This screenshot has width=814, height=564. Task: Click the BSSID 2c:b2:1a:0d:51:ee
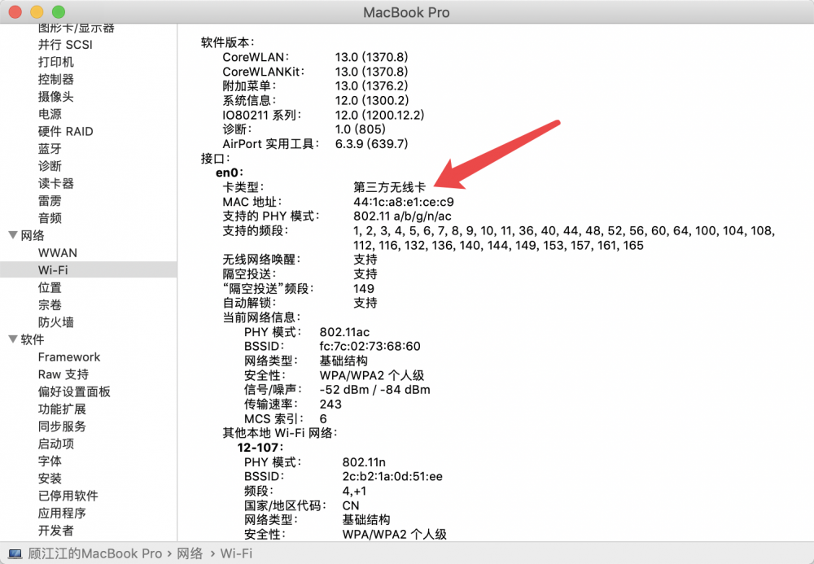coord(392,476)
